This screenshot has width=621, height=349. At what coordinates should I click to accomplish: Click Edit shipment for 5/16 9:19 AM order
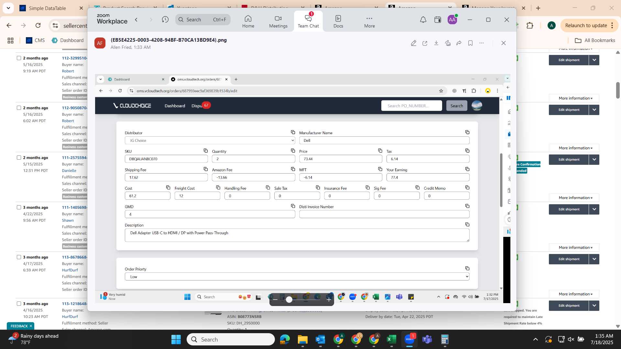[x=569, y=60]
